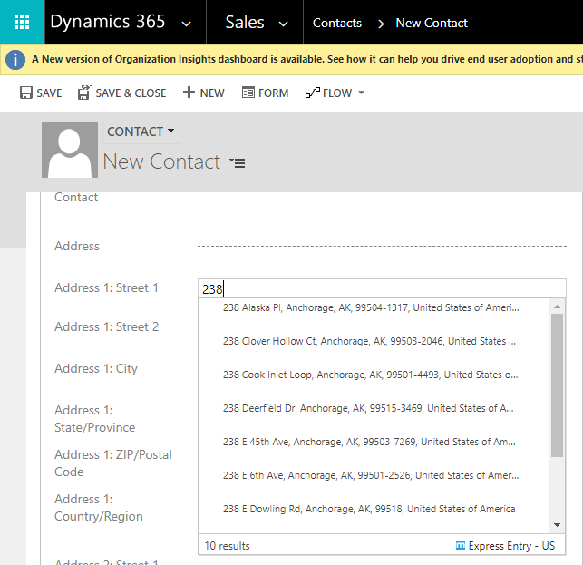583x565 pixels.
Task: Expand the Flow menu arrow
Action: (362, 93)
